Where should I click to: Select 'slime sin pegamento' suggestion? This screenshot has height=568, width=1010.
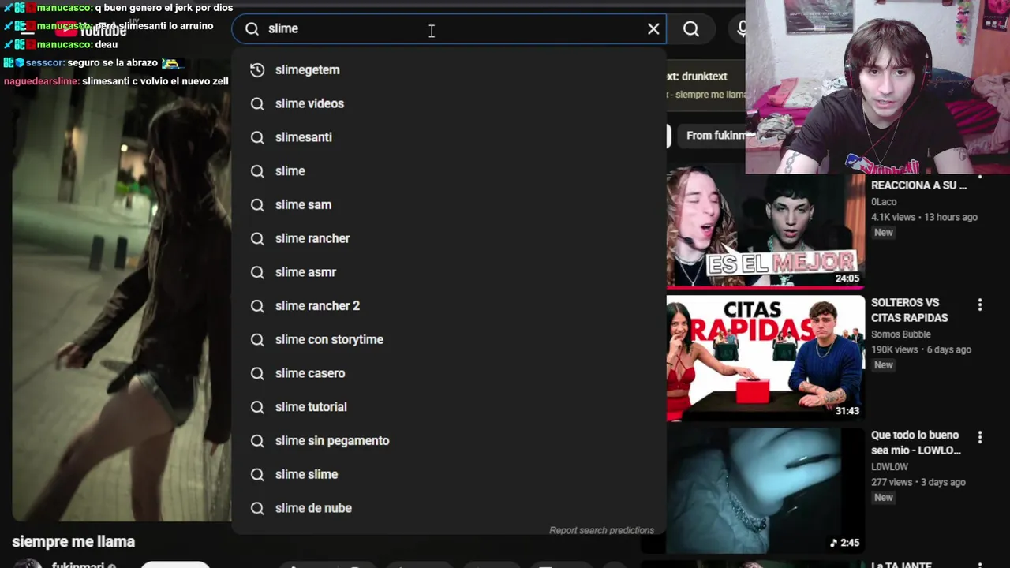(449, 441)
